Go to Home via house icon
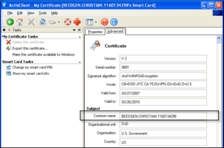224x148 pixels. click(20, 22)
